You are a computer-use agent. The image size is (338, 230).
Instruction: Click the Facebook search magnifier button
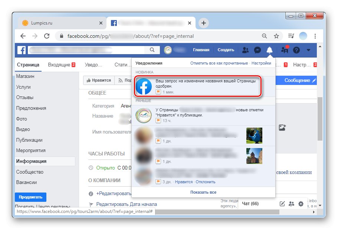[152, 50]
